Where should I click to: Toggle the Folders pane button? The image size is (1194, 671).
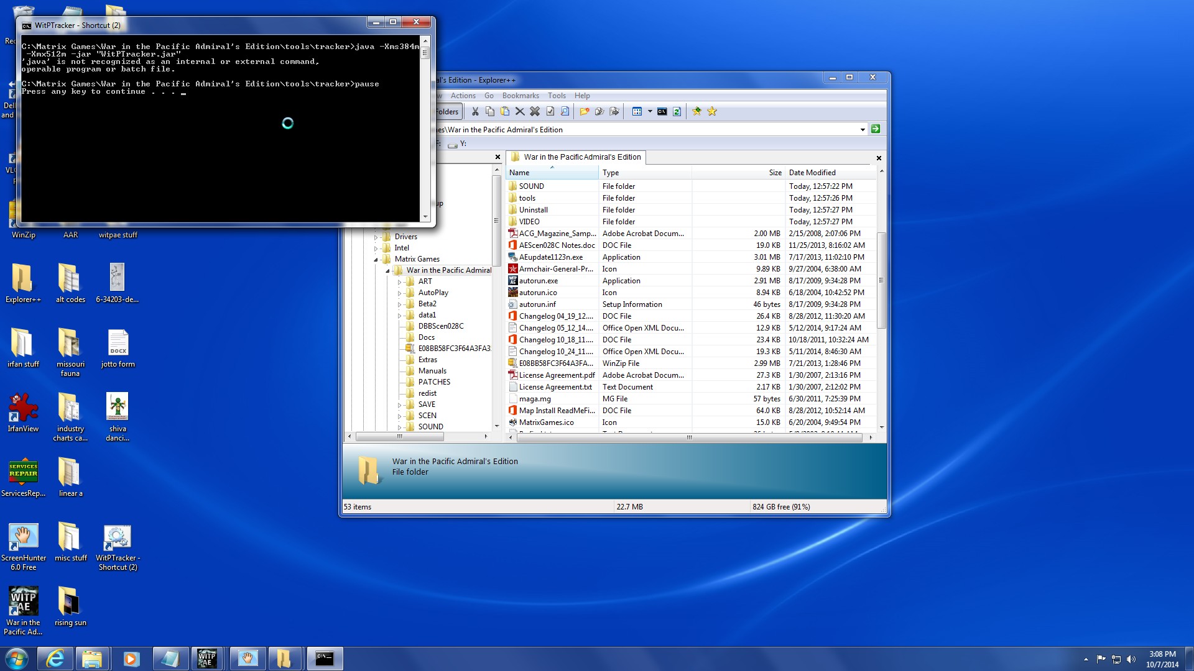(x=447, y=112)
